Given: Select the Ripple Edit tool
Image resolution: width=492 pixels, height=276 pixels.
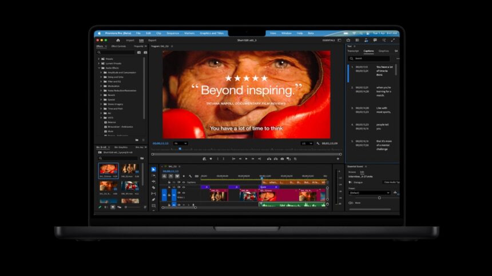Looking at the screenshot, I should tap(153, 181).
